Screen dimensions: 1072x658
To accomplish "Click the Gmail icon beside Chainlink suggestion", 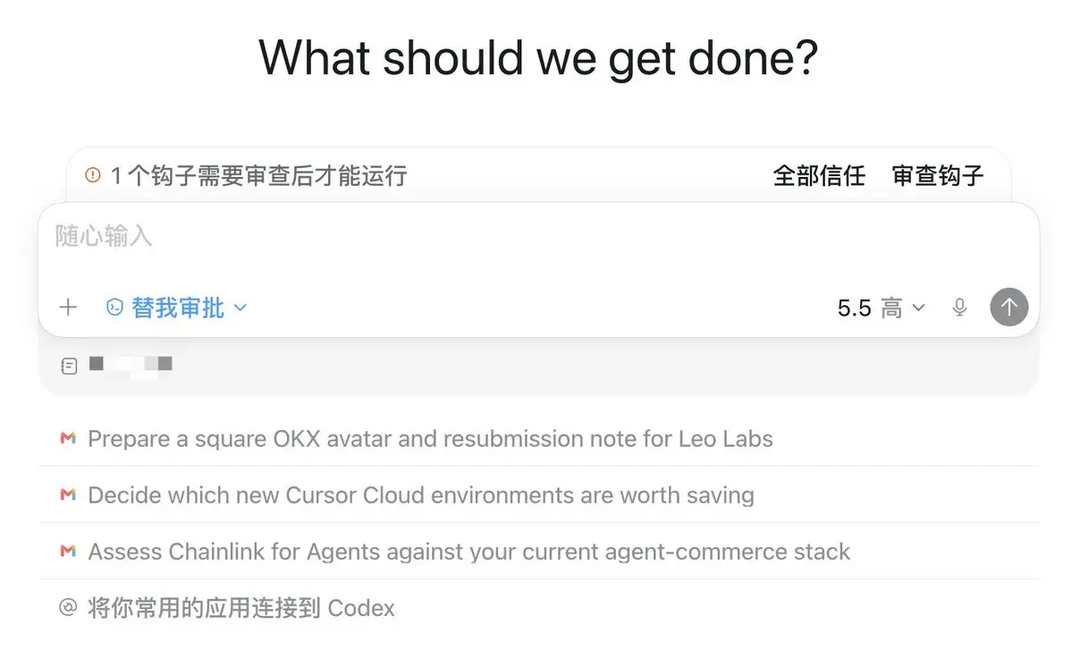I will (68, 551).
